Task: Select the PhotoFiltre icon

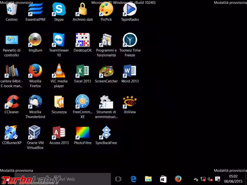Action: click(83, 133)
